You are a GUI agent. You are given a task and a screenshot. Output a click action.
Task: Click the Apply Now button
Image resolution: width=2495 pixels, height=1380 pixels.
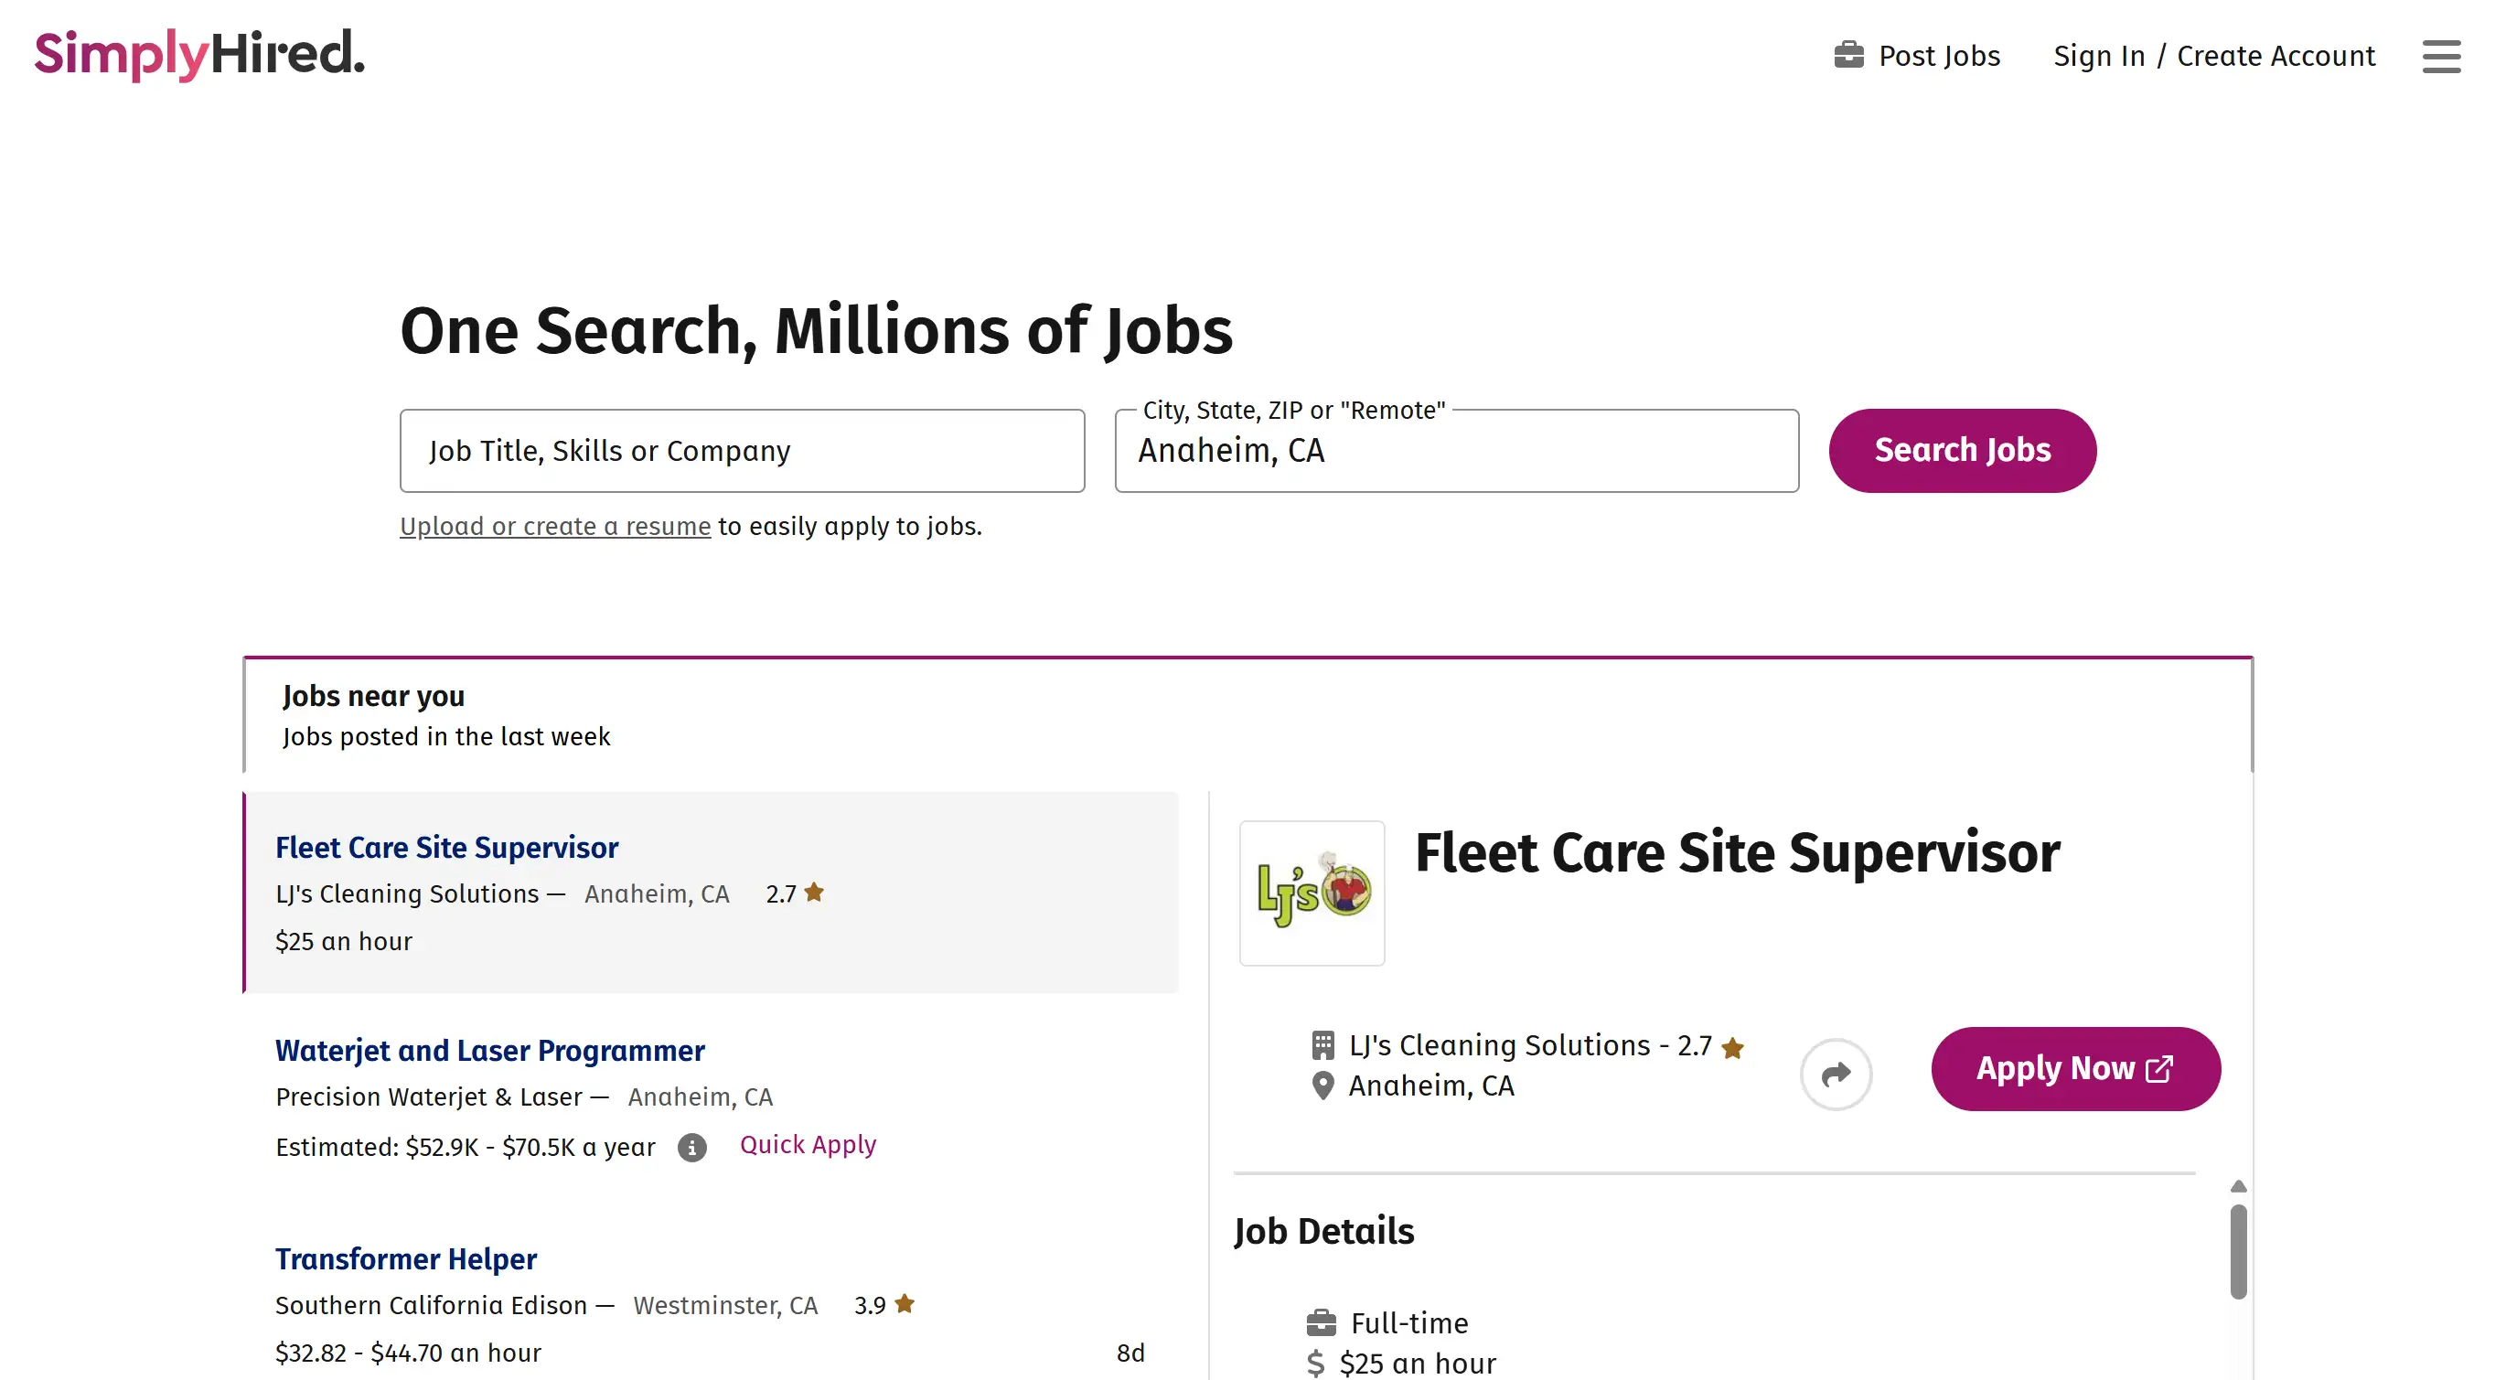pos(2075,1068)
